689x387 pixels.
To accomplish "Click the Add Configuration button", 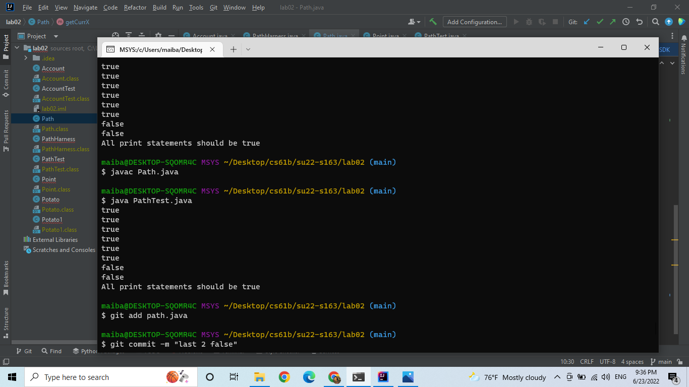I will 474,22.
